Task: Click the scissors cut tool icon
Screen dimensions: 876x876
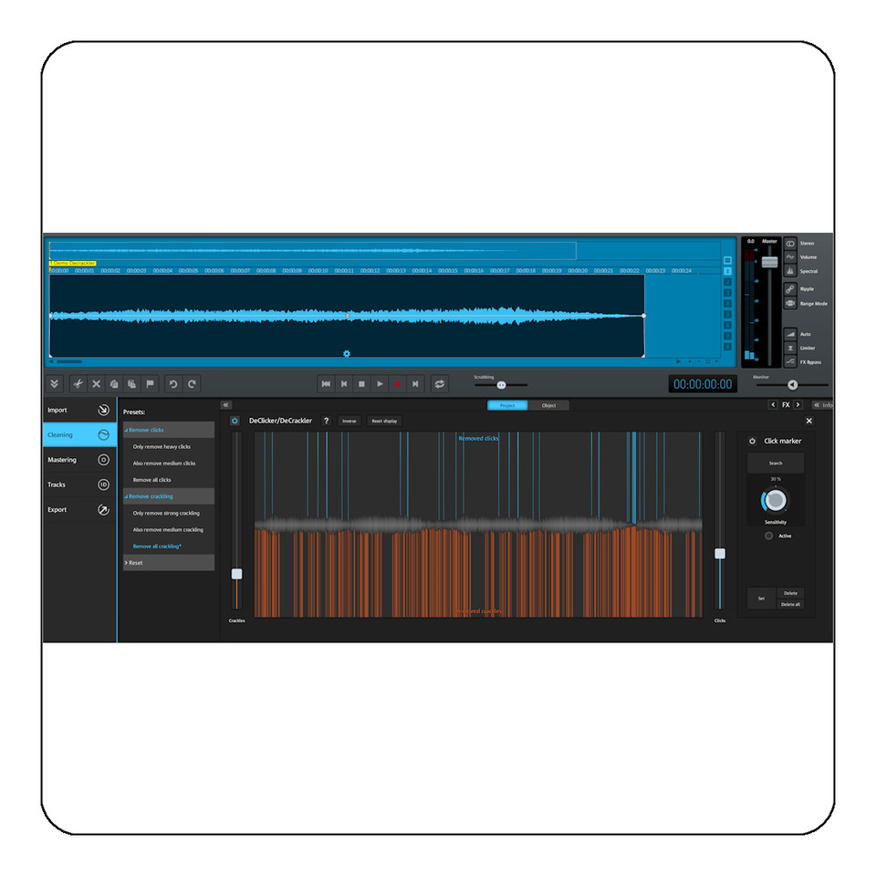Action: pyautogui.click(x=78, y=384)
